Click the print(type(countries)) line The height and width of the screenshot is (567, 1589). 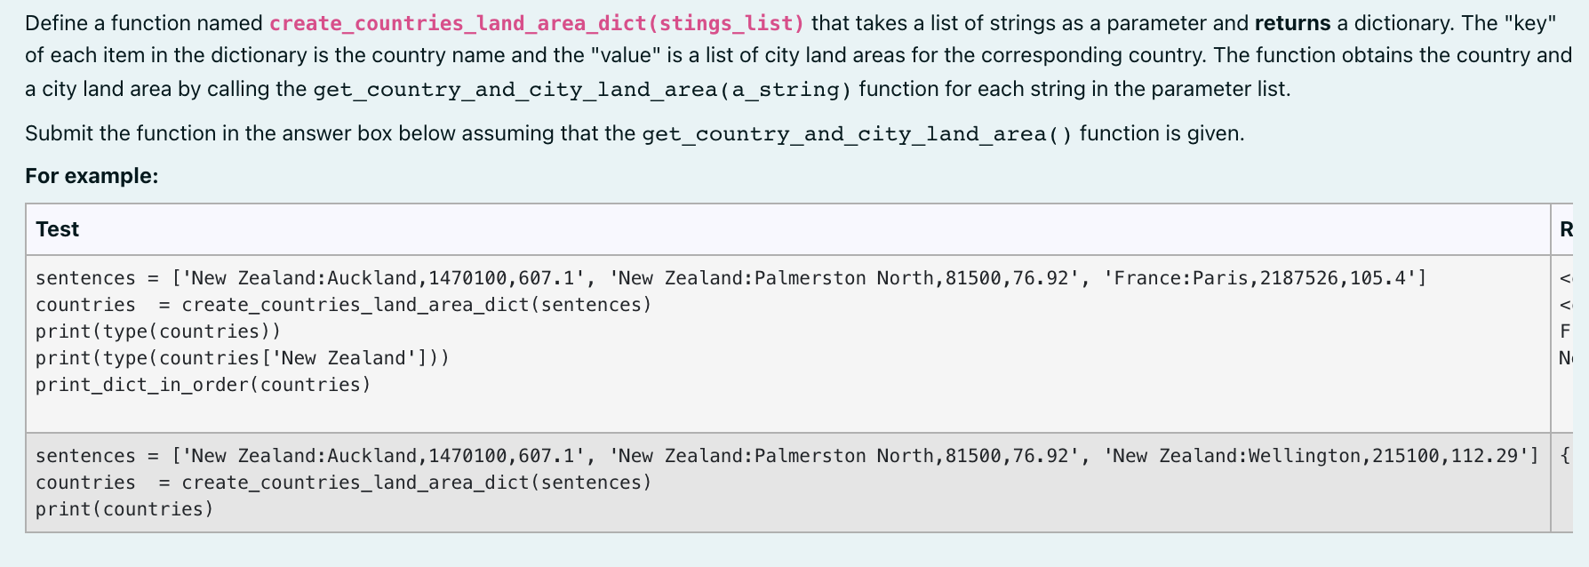click(158, 331)
